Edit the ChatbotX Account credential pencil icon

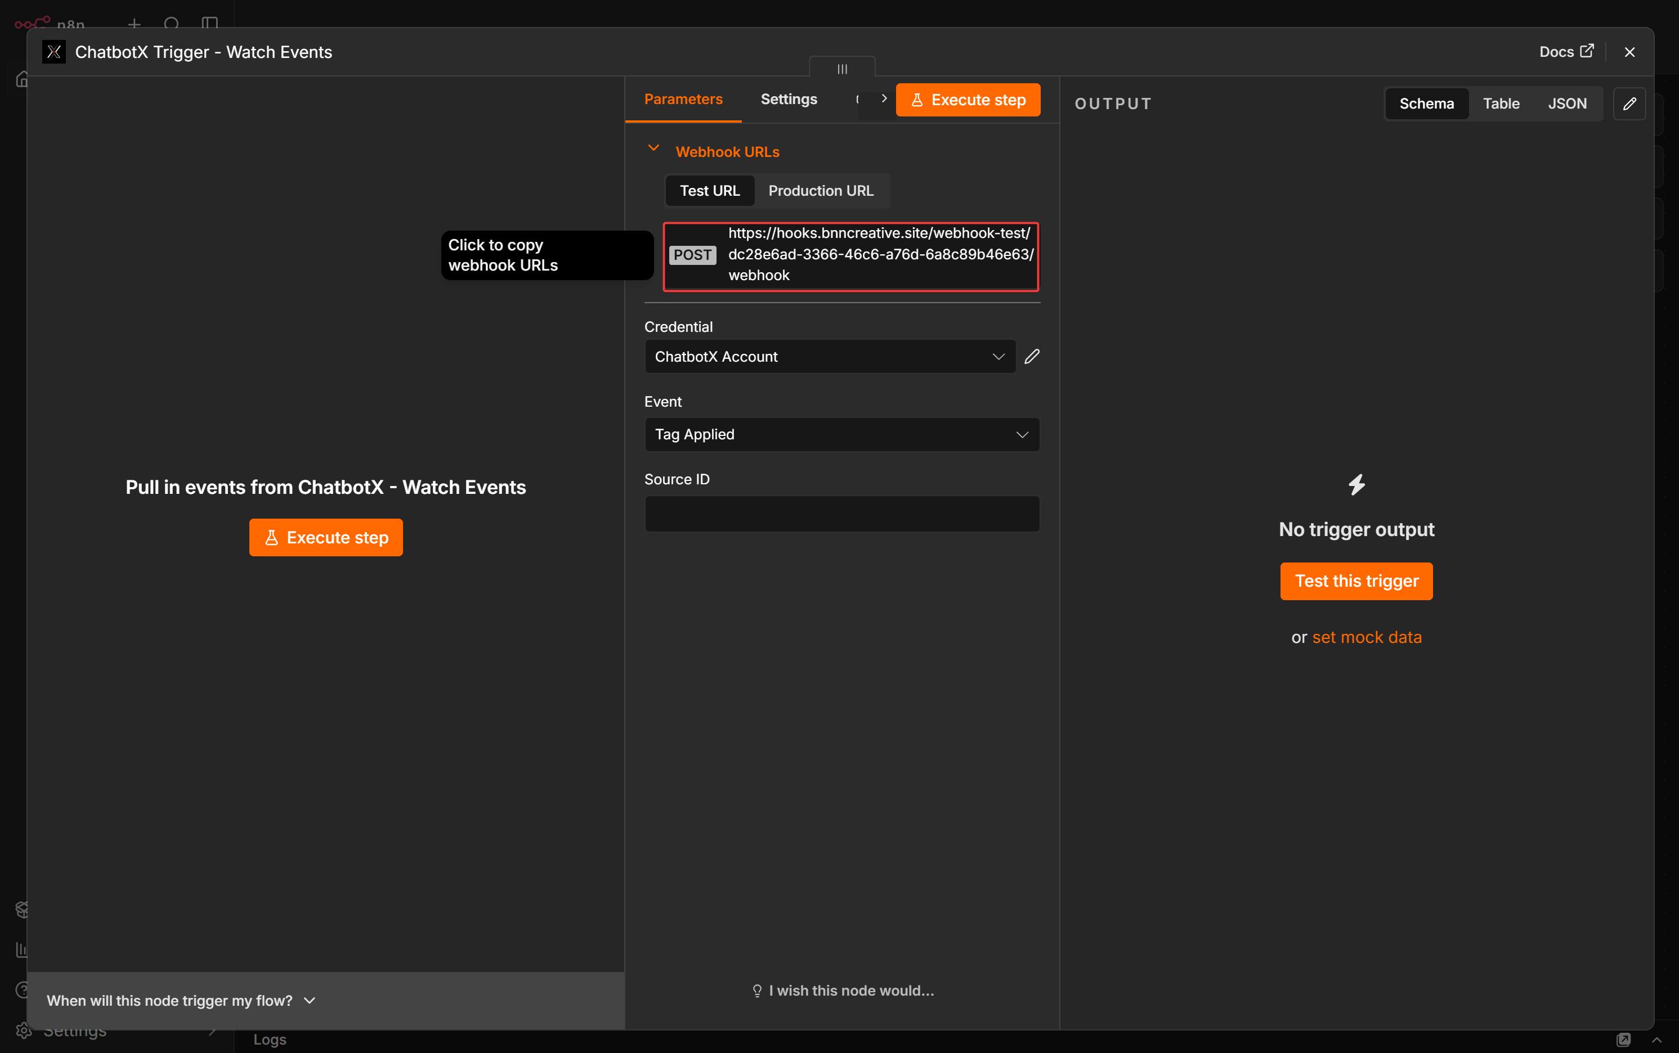click(x=1032, y=357)
